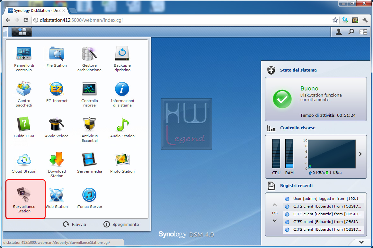Open Backup e ripristino
The width and height of the screenshot is (373, 248).
coord(122,59)
